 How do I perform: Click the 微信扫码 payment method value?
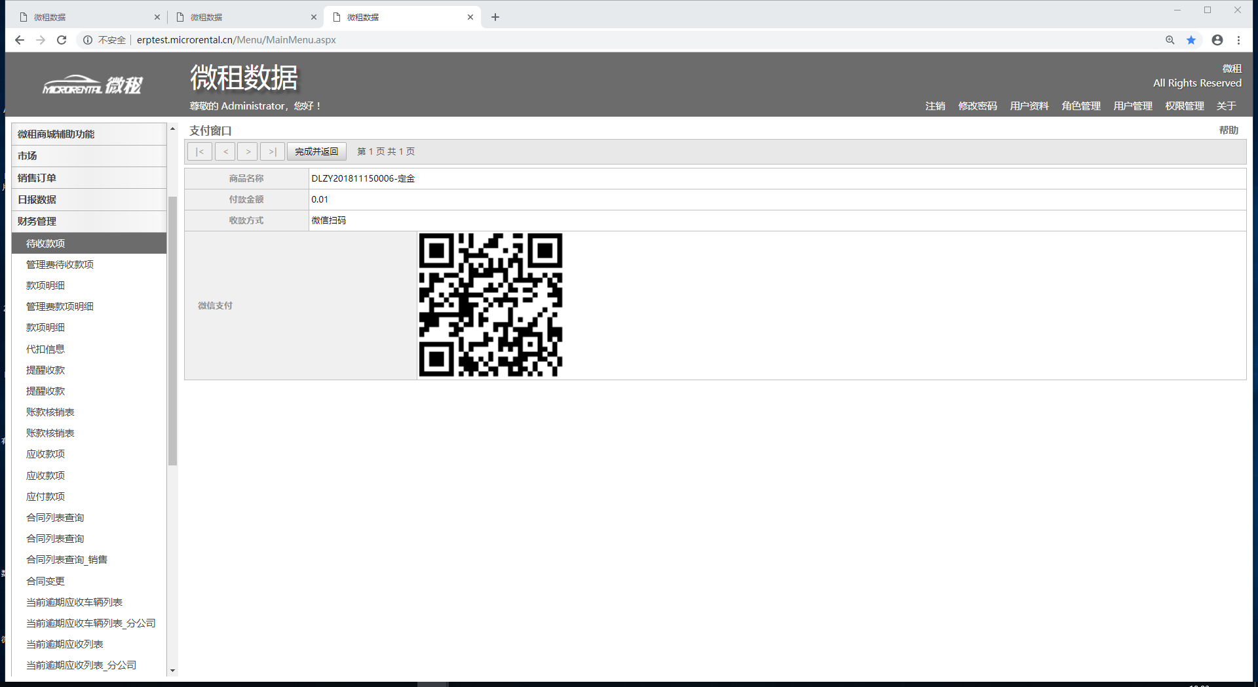coord(328,221)
